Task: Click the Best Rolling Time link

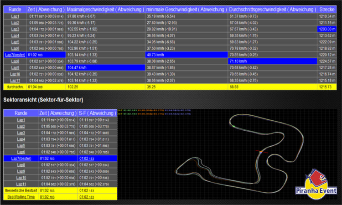Action: [x=21, y=197]
